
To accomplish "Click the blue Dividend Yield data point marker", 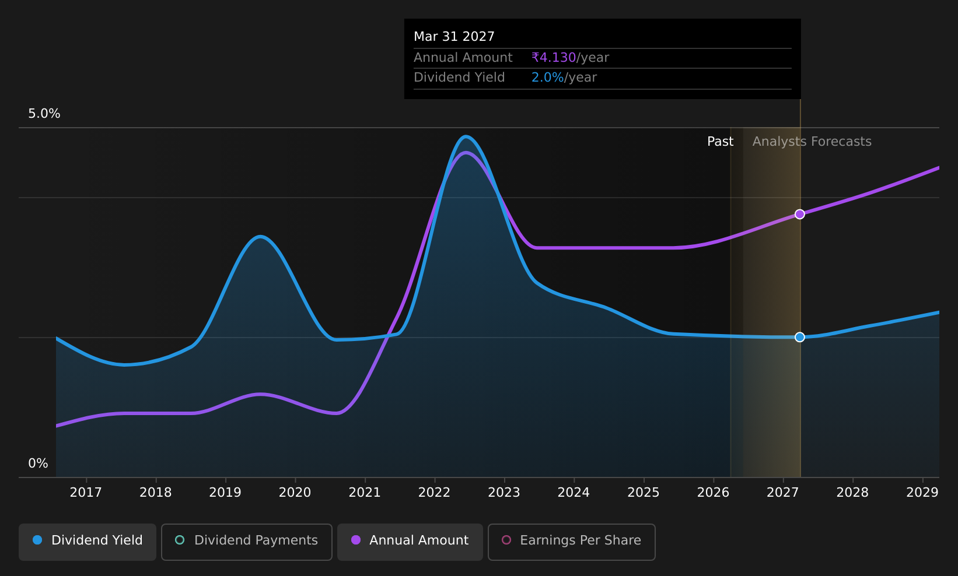I will (x=800, y=337).
